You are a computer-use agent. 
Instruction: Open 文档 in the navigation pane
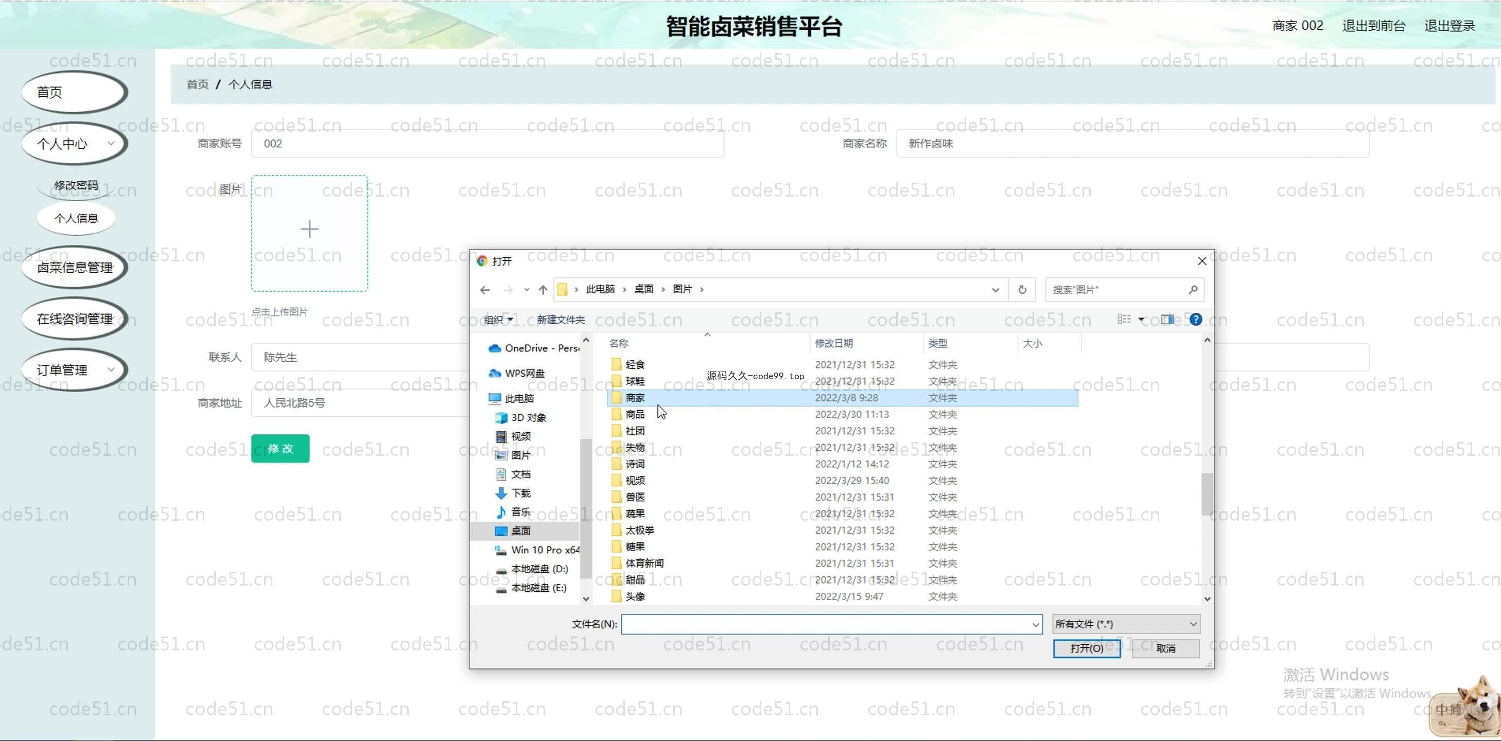tap(513, 474)
